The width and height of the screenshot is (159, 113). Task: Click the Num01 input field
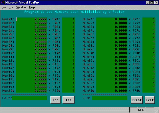tap(31, 19)
